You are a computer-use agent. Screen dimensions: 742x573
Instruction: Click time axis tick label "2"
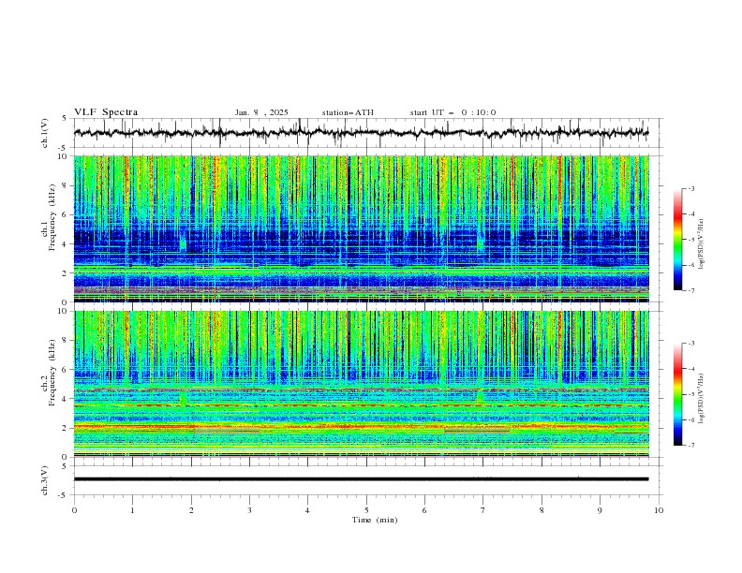191,510
